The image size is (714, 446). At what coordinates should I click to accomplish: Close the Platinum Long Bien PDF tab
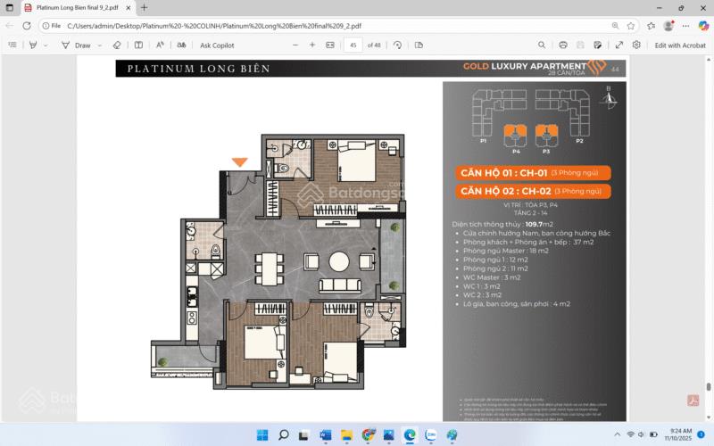coord(129,8)
